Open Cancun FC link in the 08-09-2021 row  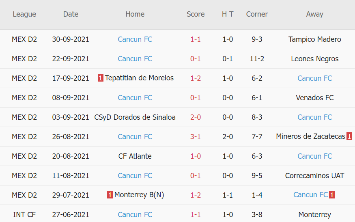click(135, 98)
